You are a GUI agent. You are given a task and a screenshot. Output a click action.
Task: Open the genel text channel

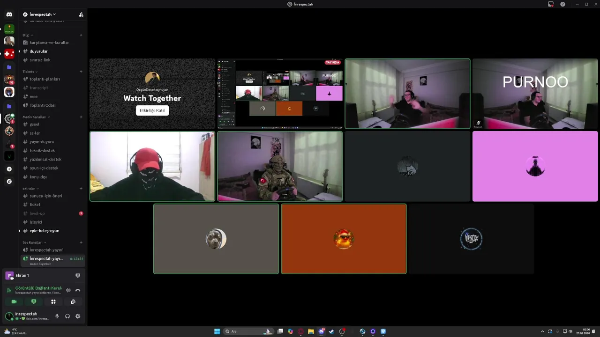pyautogui.click(x=52, y=125)
